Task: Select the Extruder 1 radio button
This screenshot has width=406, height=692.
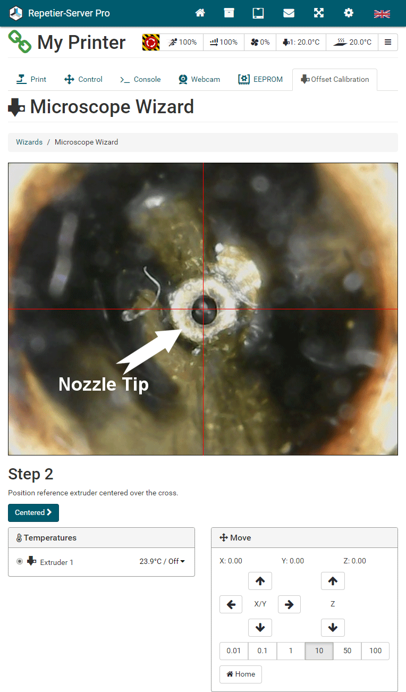Action: (20, 561)
